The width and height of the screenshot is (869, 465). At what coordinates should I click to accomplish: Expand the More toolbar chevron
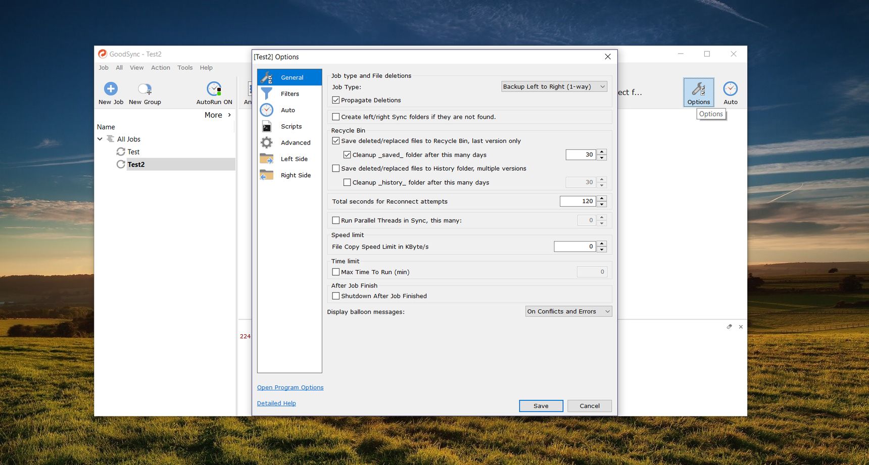[x=229, y=115]
